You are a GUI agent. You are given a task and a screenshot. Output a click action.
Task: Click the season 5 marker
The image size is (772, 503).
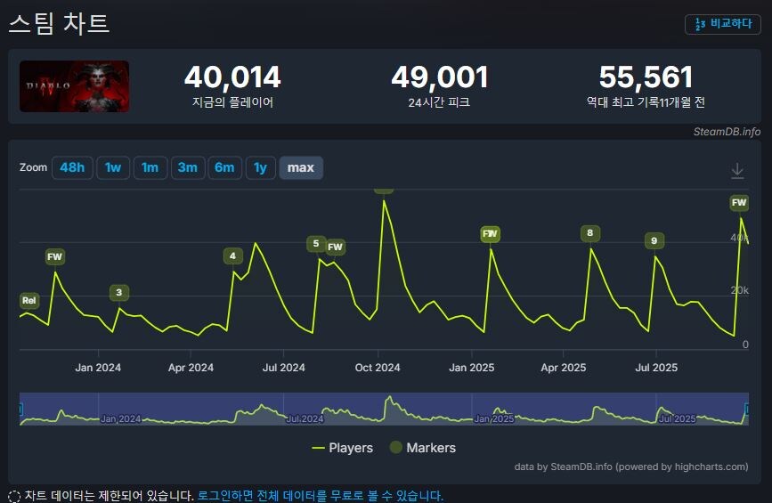316,244
